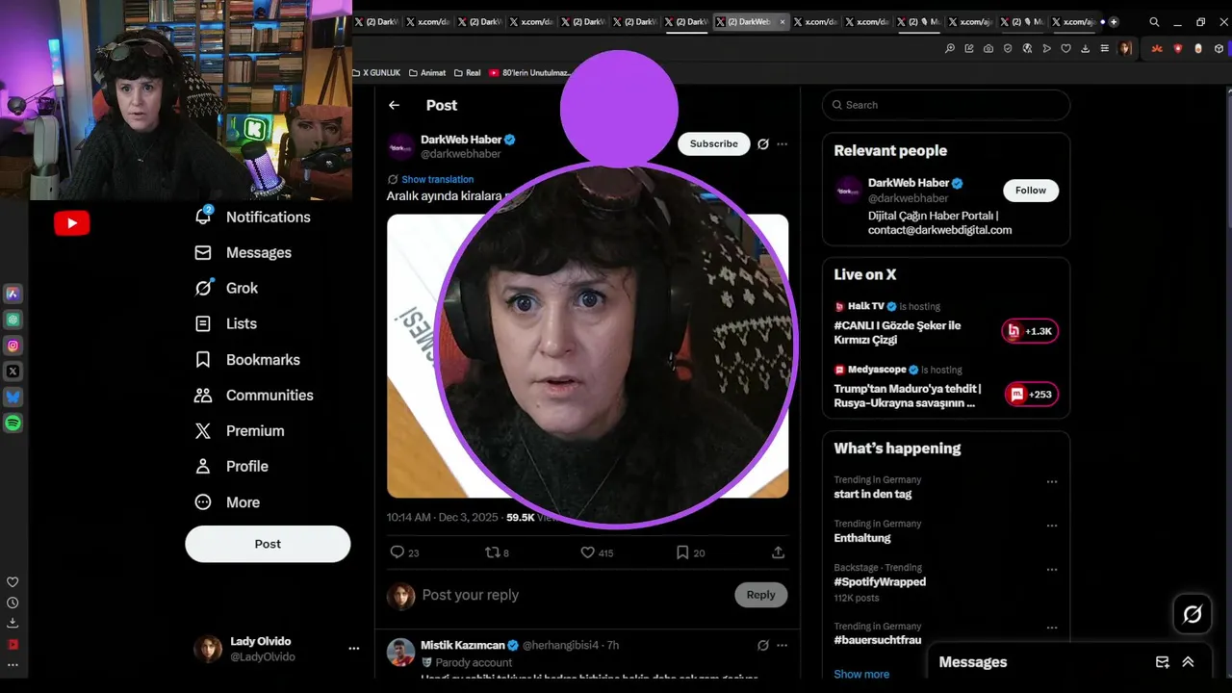Image resolution: width=1232 pixels, height=693 pixels.
Task: Click the Reply button
Action: click(760, 595)
